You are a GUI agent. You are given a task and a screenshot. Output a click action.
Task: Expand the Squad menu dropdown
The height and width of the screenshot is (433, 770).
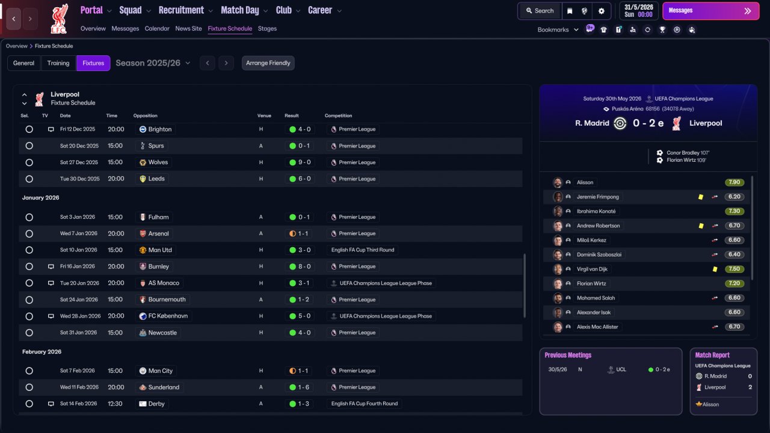point(149,11)
